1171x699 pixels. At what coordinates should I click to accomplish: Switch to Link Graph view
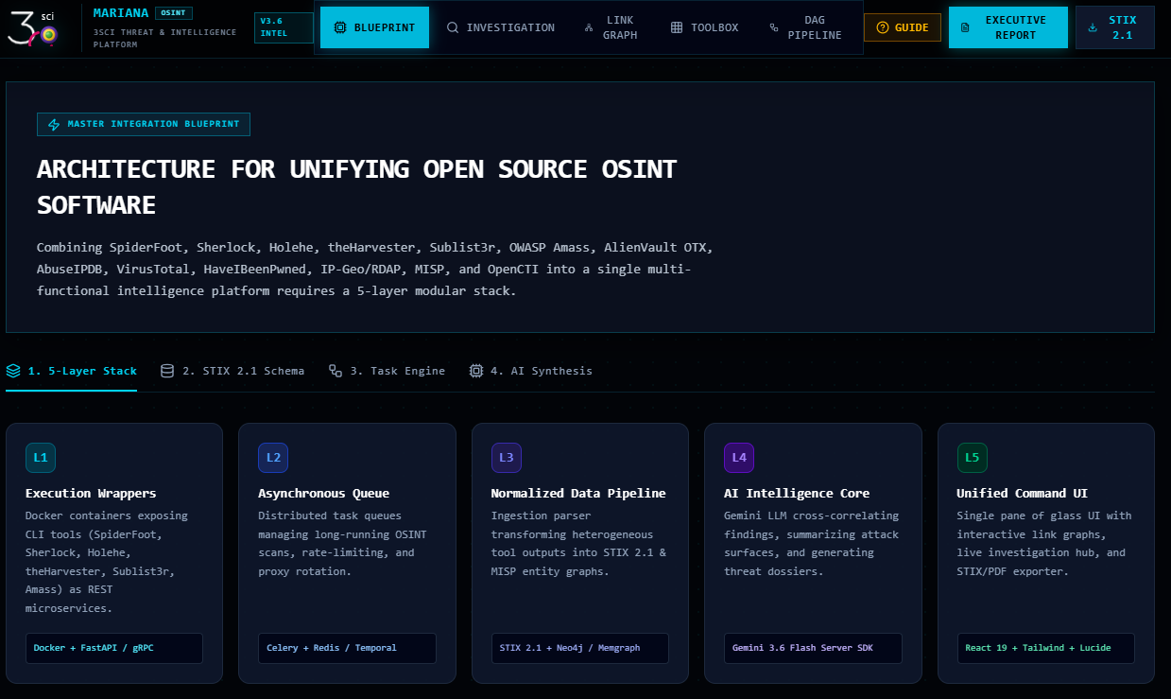coord(611,27)
